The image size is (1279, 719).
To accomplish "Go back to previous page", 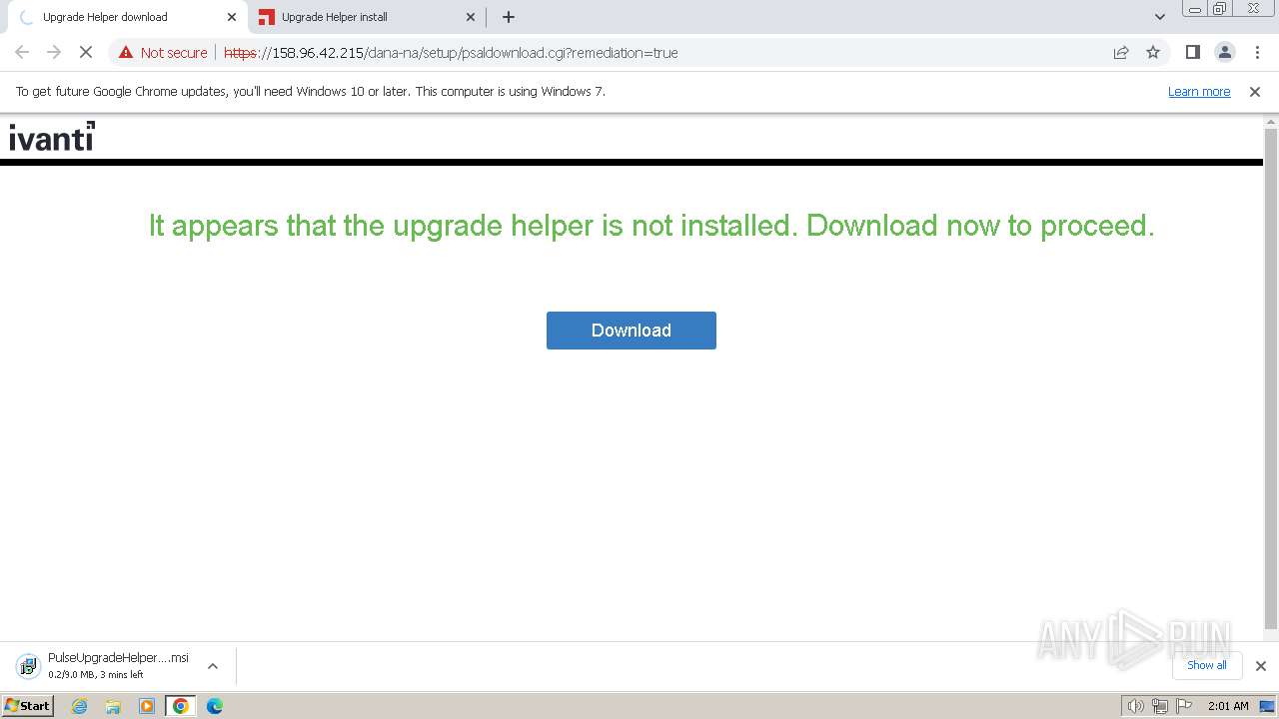I will pyautogui.click(x=22, y=52).
